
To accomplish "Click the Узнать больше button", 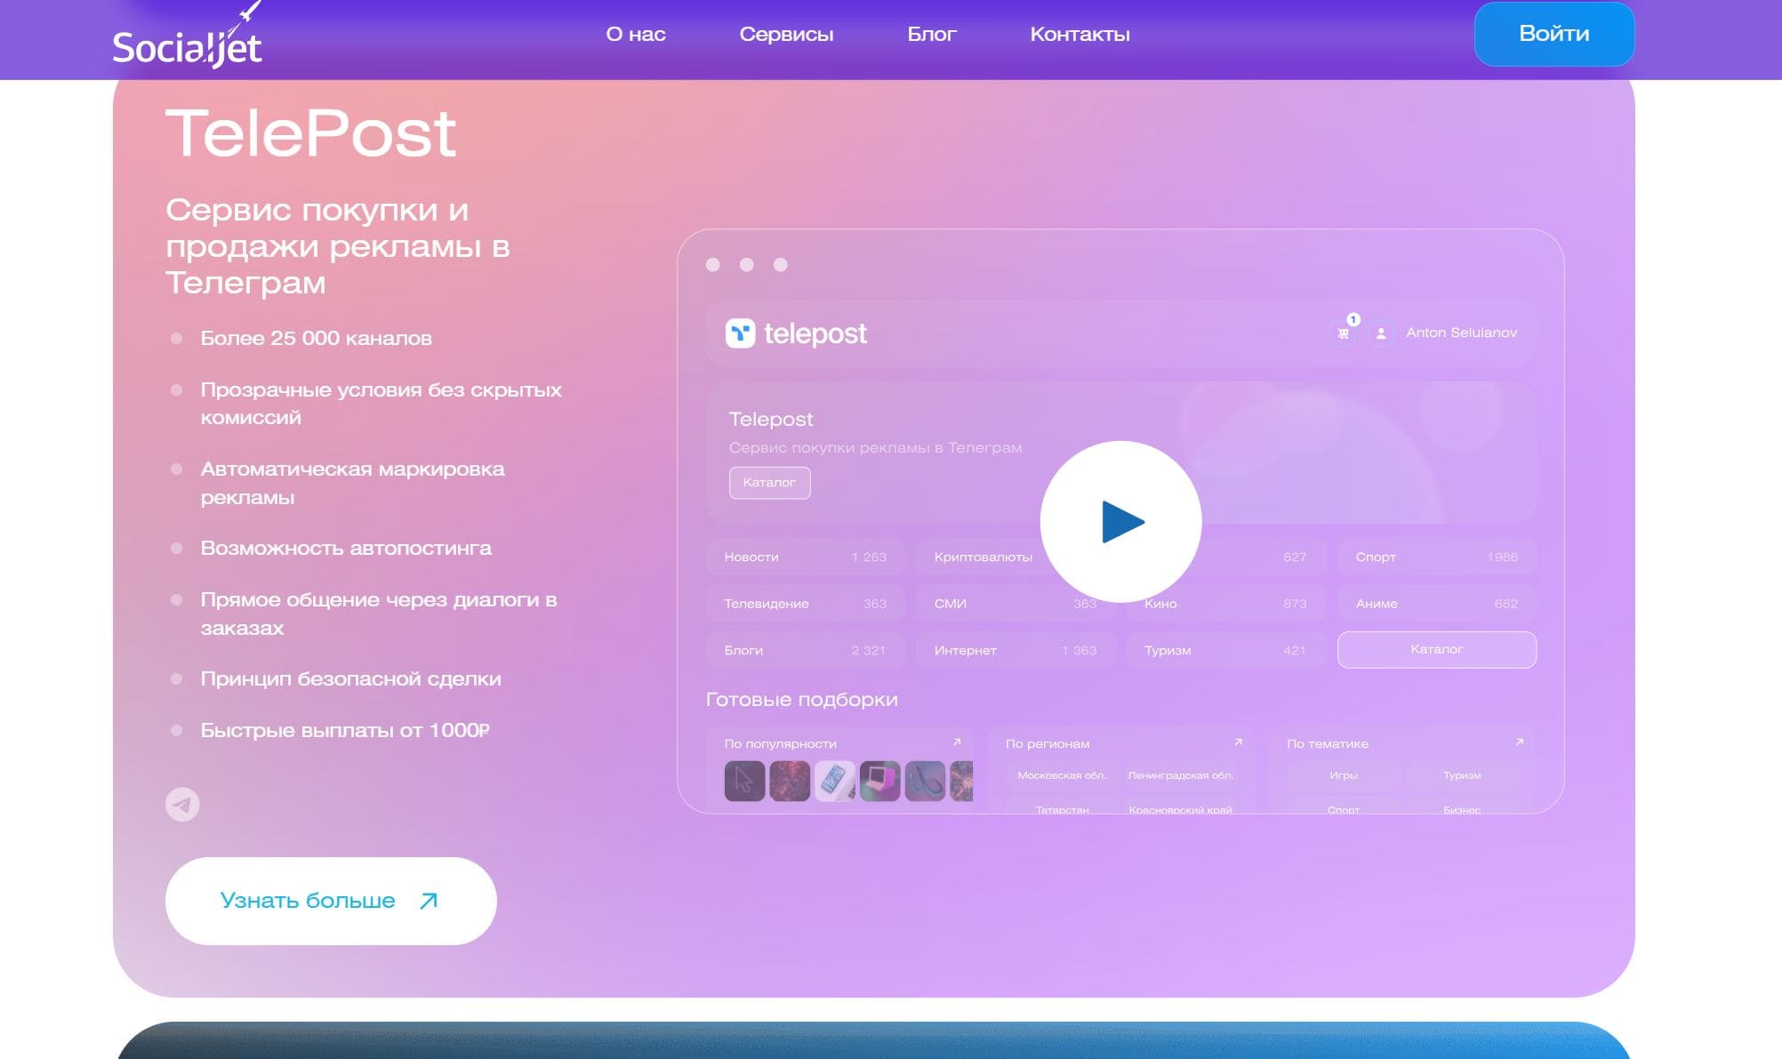I will pos(330,901).
